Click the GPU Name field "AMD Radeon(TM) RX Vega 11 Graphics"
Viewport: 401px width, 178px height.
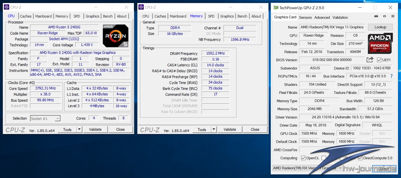(x=332, y=27)
